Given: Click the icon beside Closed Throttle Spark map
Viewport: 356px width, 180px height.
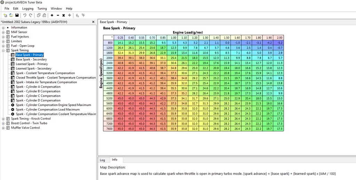Looking at the screenshot, I should pos(13,78).
